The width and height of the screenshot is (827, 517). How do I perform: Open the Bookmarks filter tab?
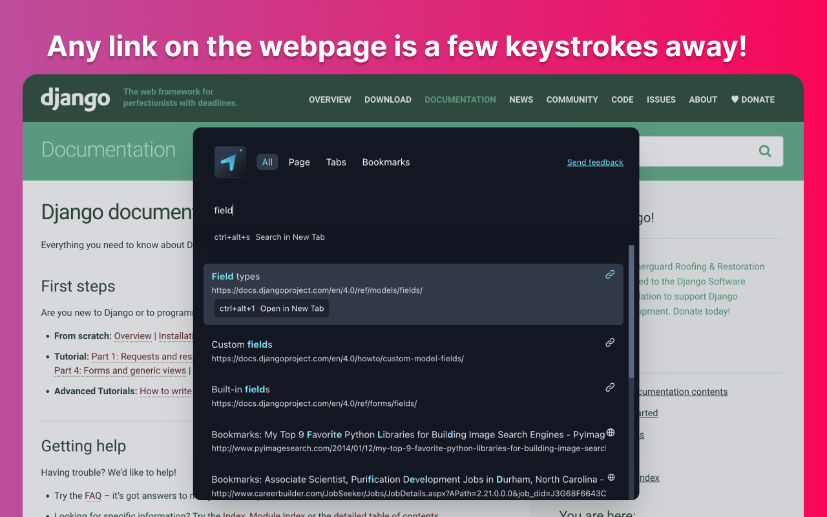click(x=386, y=162)
